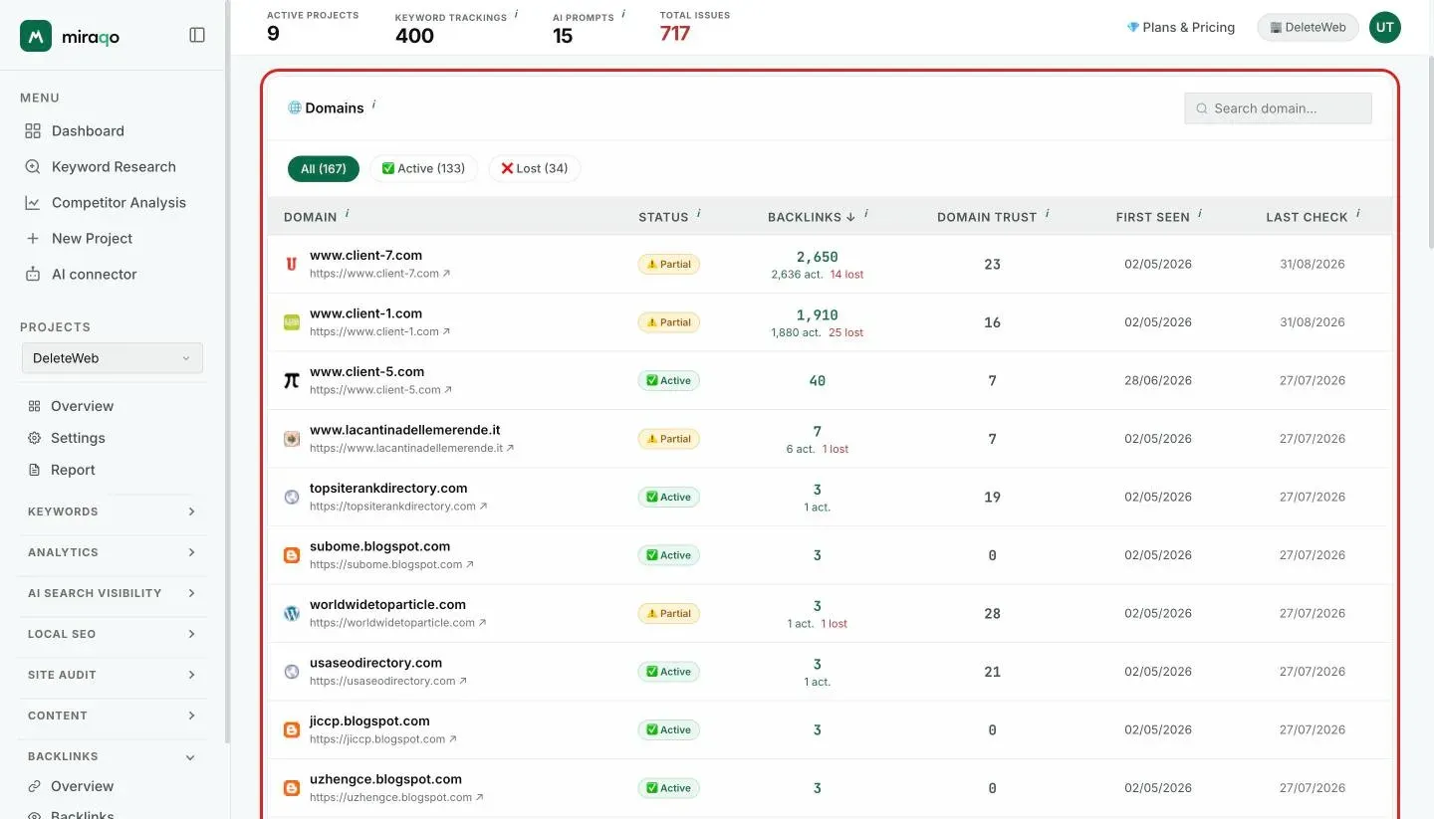The image size is (1434, 819).
Task: Open Keyword Research page
Action: tap(112, 166)
